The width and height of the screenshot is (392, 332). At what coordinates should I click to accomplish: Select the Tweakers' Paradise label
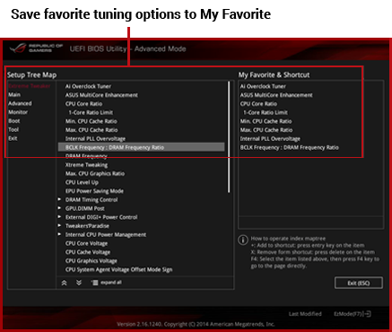tap(87, 226)
